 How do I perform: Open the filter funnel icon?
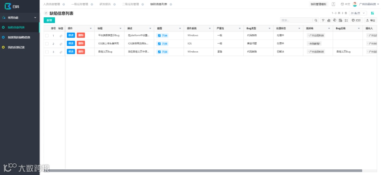pos(323,21)
